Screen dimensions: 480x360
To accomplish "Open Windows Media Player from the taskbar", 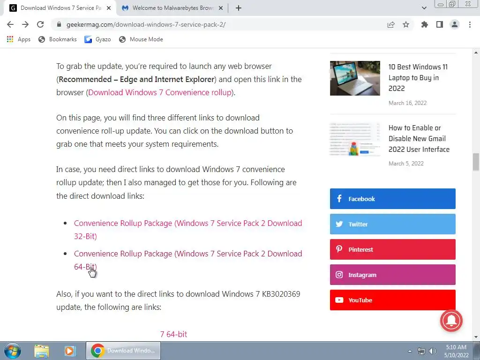I will tap(69, 351).
